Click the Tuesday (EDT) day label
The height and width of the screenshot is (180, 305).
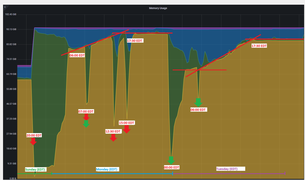227,169
